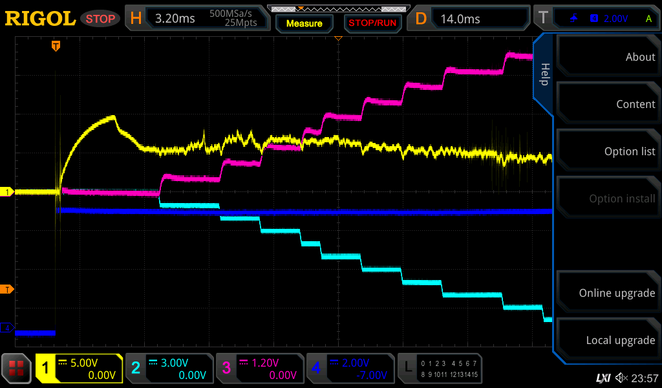Toggle channel 1 with 5.00V scale

pos(79,369)
